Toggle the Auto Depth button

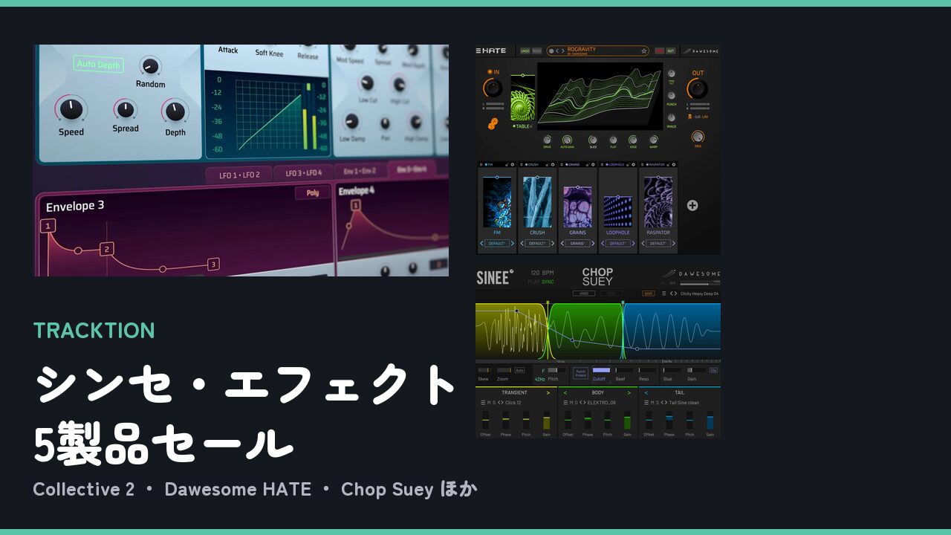tap(99, 65)
